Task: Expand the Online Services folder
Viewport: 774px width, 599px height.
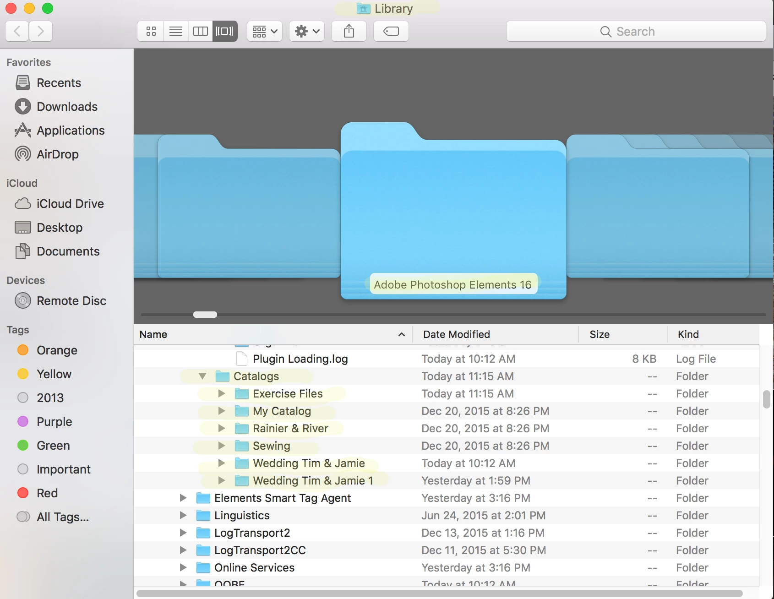Action: coord(183,567)
